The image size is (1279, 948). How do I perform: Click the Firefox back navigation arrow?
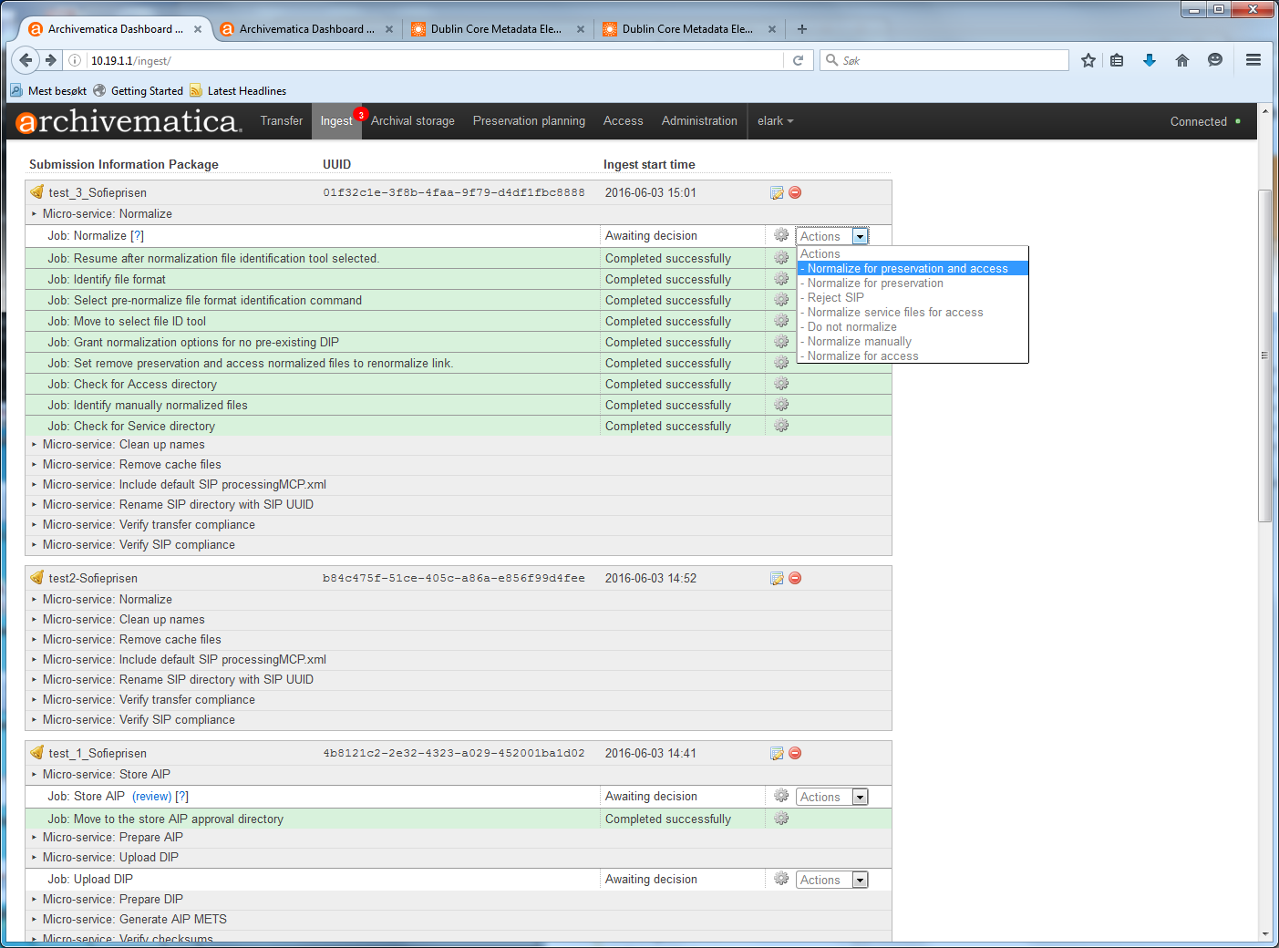pyautogui.click(x=26, y=60)
